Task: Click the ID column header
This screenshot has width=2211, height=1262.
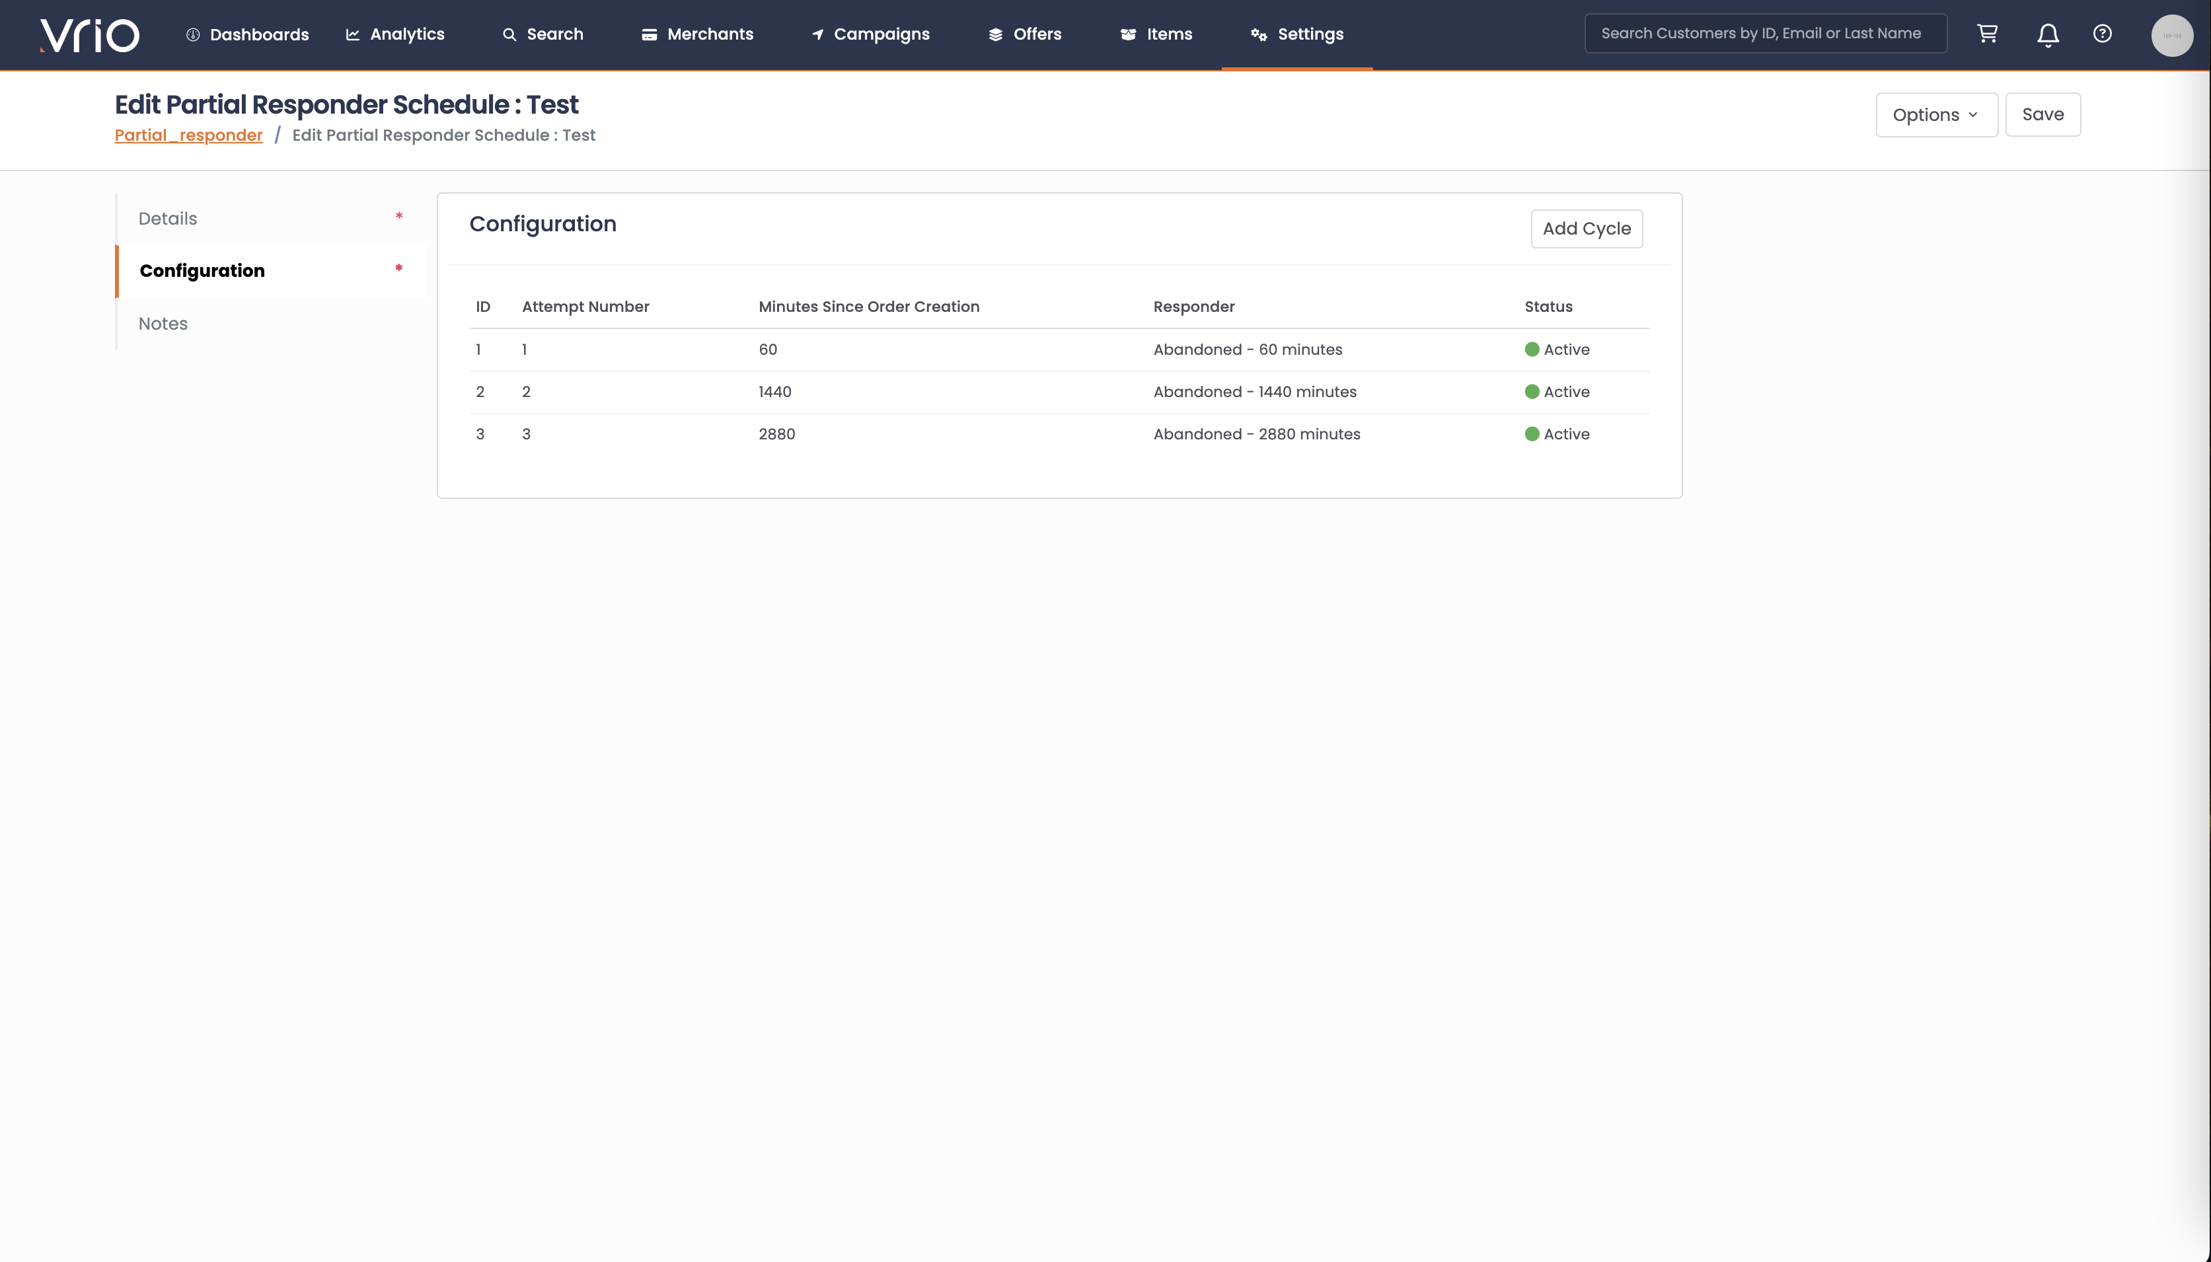Action: (483, 307)
